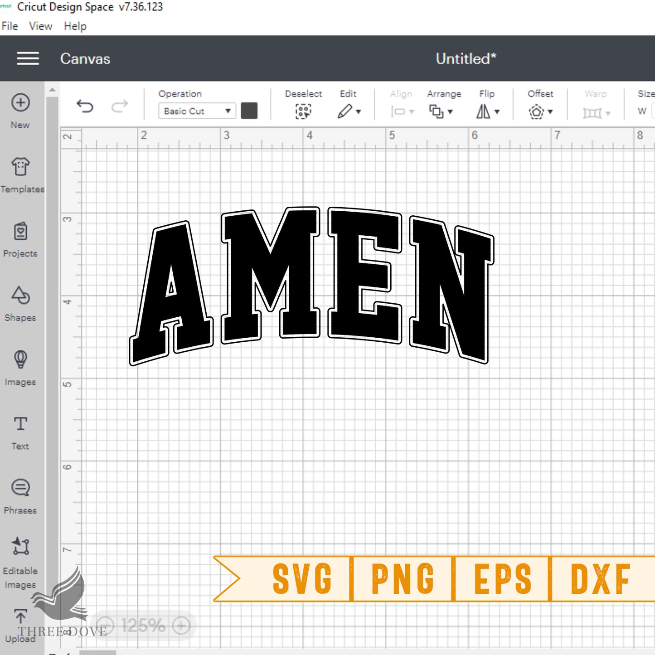Screen dimensions: 655x655
Task: Expand the Flip dropdown arrow
Action: [x=497, y=112]
